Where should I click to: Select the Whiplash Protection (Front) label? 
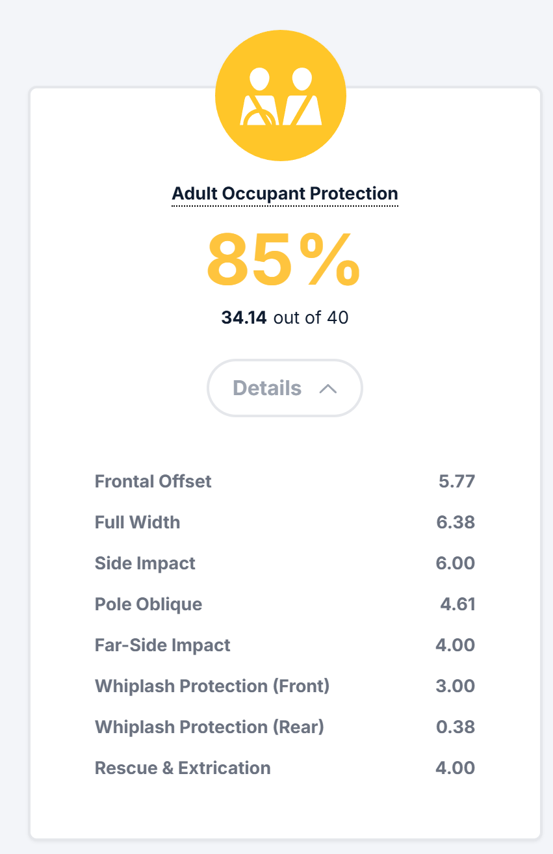pyautogui.click(x=212, y=686)
